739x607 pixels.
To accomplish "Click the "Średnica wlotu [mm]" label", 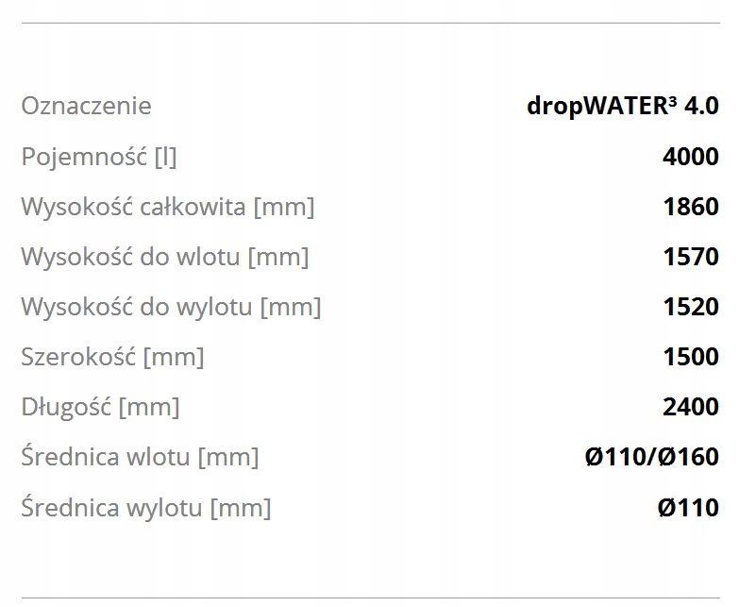I will click(x=140, y=458).
